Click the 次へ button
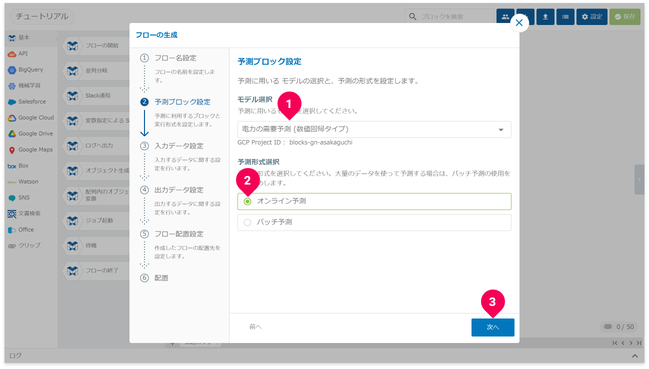The width and height of the screenshot is (649, 369). pyautogui.click(x=492, y=327)
